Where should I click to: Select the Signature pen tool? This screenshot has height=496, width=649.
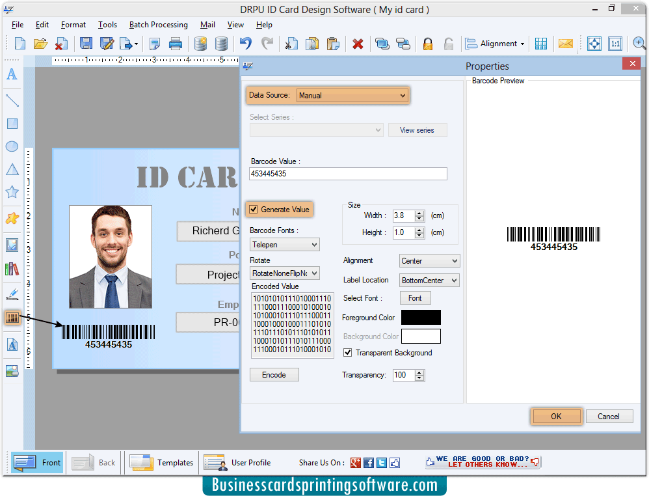click(x=12, y=294)
